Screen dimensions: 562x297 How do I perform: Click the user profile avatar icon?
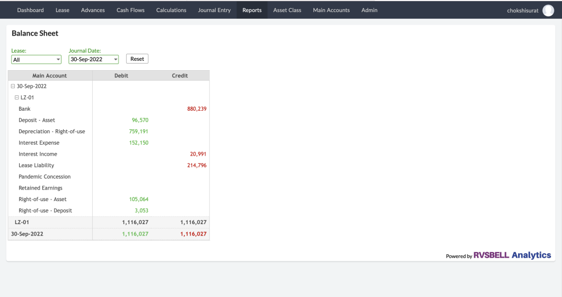pos(548,10)
